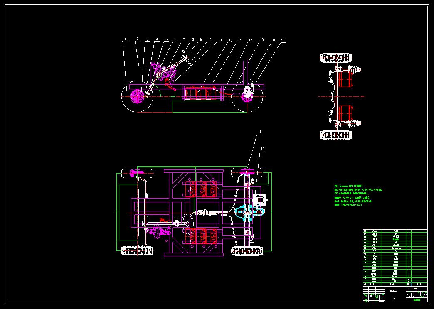This screenshot has height=309, width=434.
Task: Click callout number 6 above the side view
Action: pos(175,39)
